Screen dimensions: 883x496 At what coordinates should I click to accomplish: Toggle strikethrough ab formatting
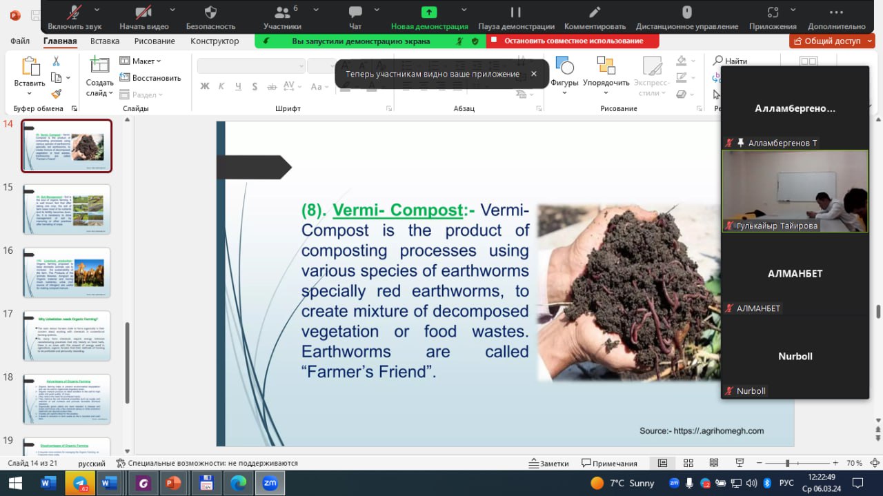tap(272, 86)
